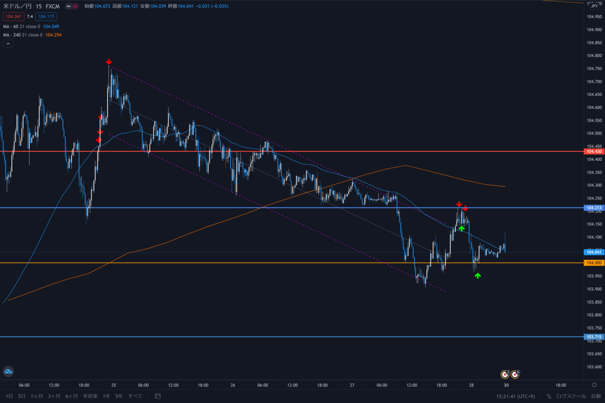
Task: Collapse the indicator legend chevron
Action: (8, 44)
